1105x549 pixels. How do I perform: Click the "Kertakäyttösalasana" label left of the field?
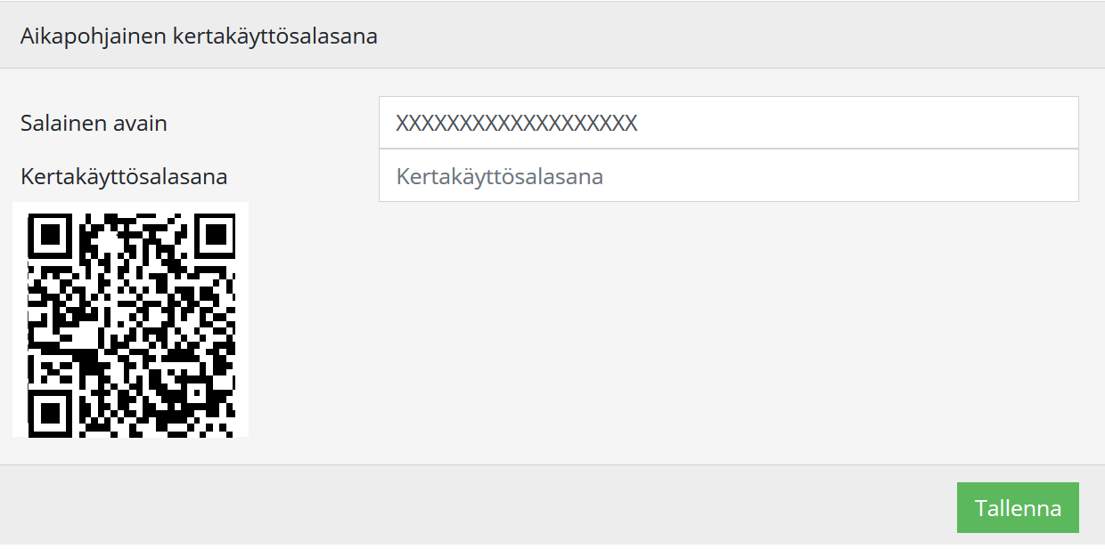[124, 176]
